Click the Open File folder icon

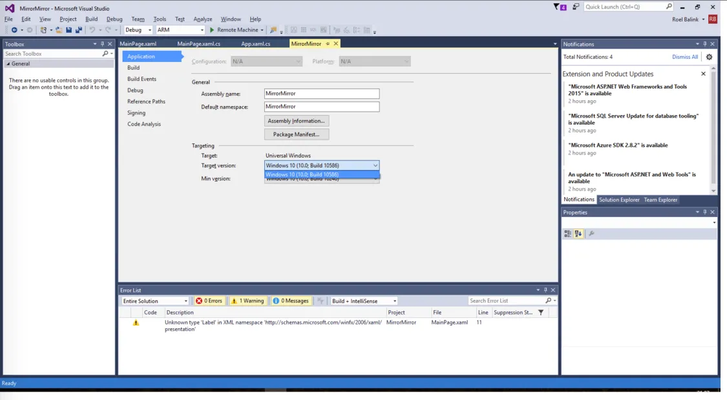59,30
